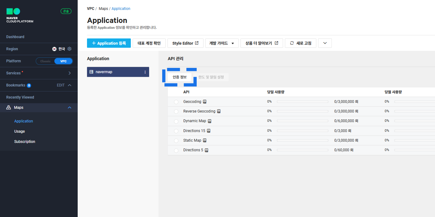Click the 당월 사용량 column header
The image size is (435, 217).
(x=393, y=92)
